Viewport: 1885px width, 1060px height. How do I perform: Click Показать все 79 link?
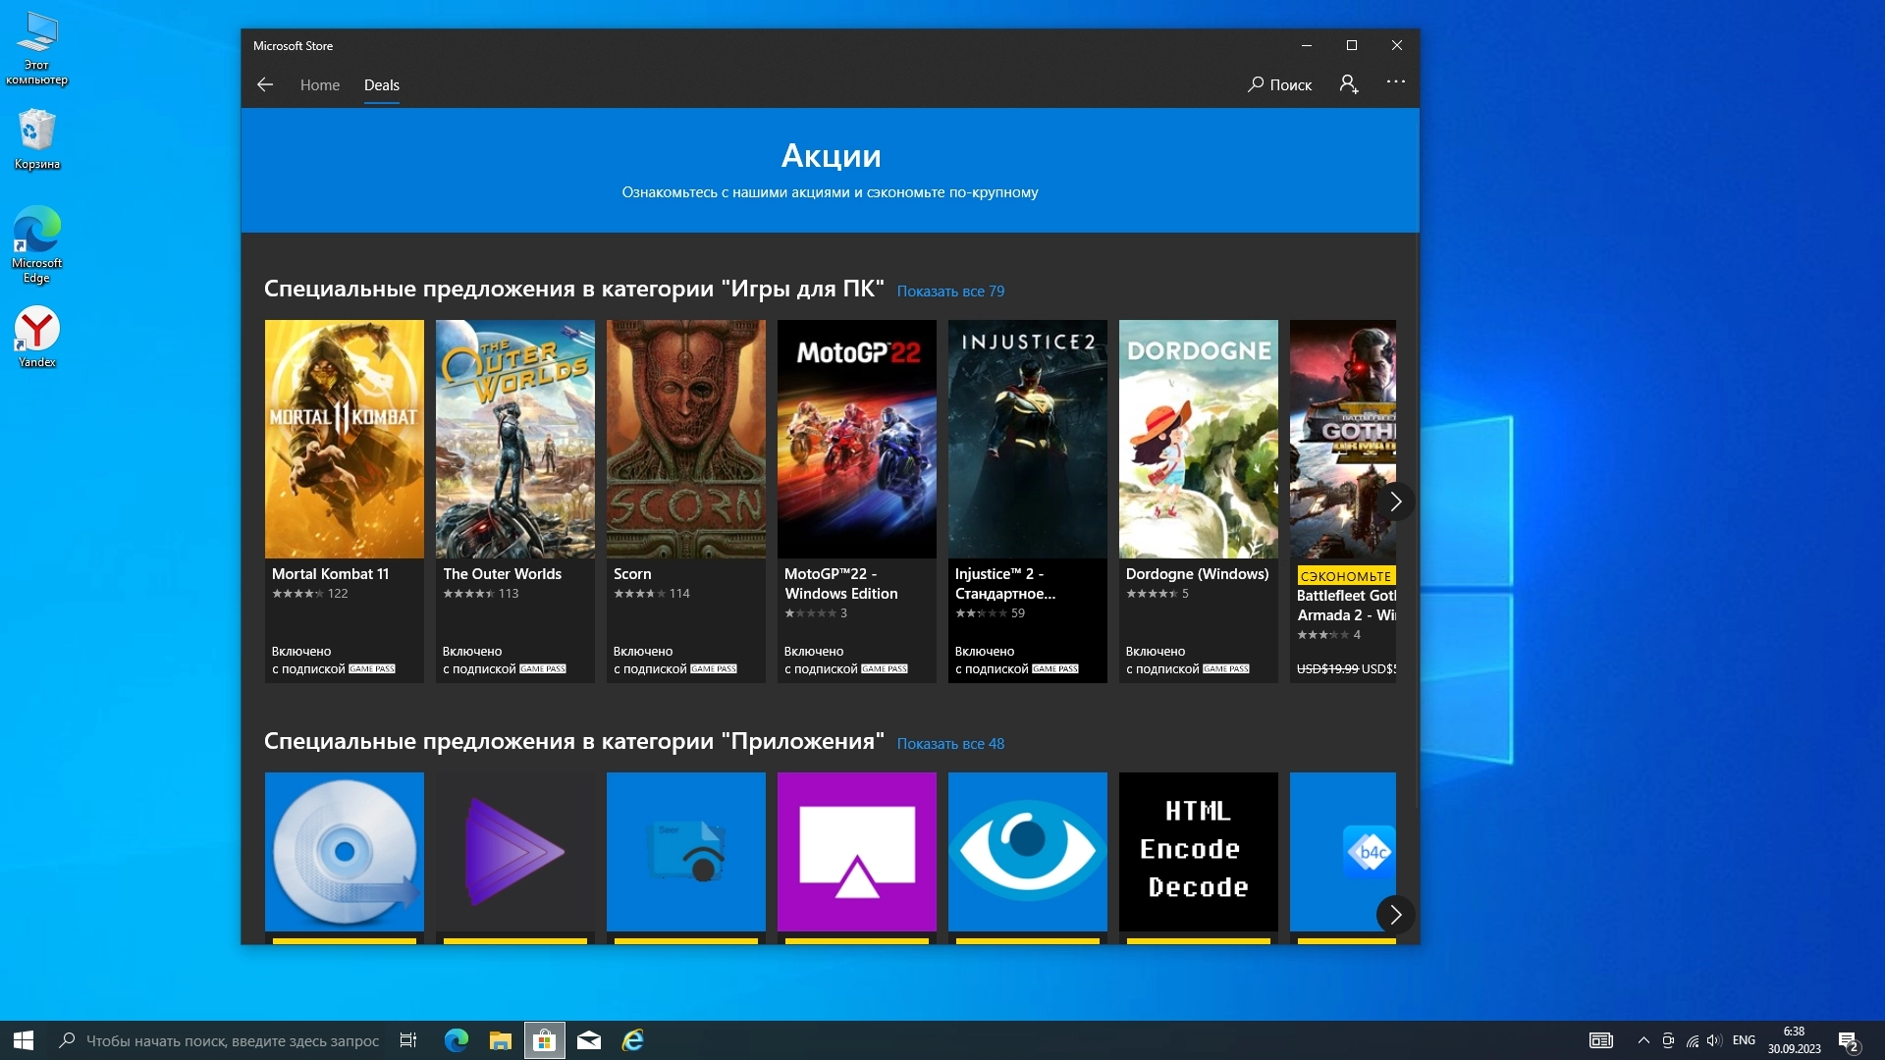[x=949, y=291]
